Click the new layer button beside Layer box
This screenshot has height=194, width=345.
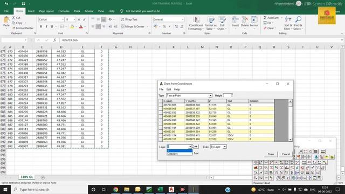pyautogui.click(x=196, y=147)
